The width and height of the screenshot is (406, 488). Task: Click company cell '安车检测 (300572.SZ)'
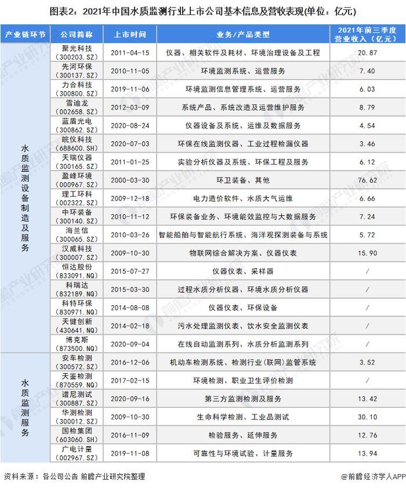point(77,362)
